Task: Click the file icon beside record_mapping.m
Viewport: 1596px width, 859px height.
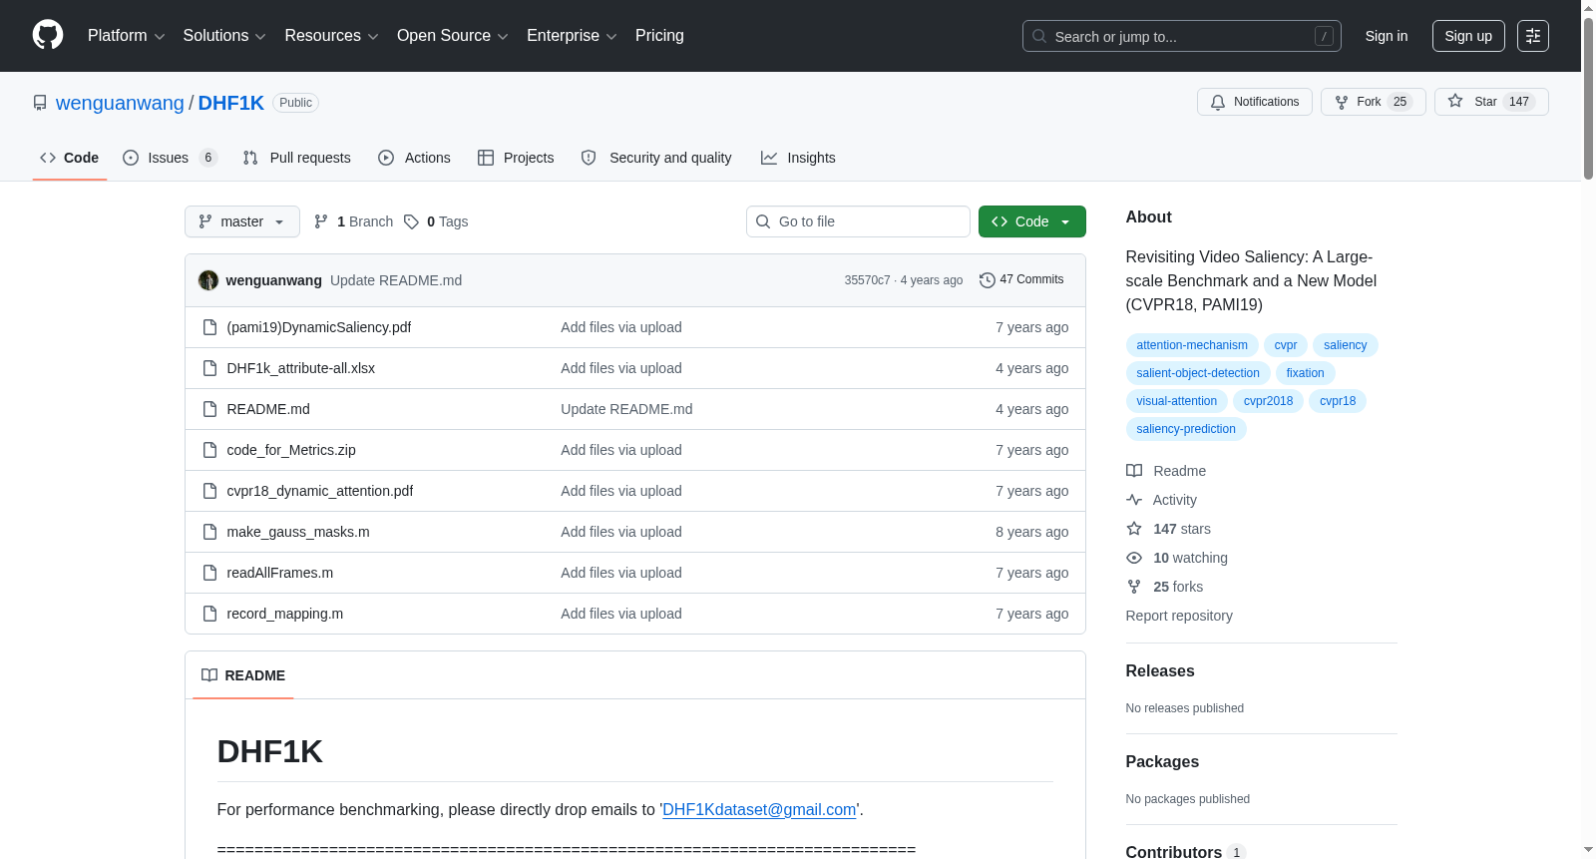Action: [209, 614]
